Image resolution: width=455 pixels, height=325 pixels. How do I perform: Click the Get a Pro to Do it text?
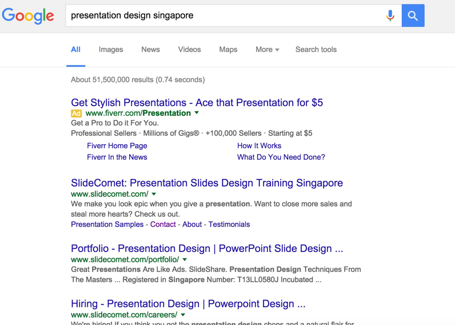coord(115,123)
